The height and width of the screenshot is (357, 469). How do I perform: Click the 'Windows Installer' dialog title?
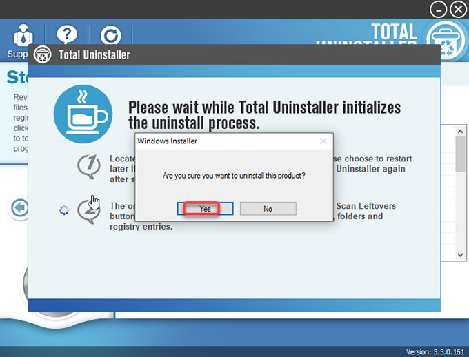tap(167, 141)
